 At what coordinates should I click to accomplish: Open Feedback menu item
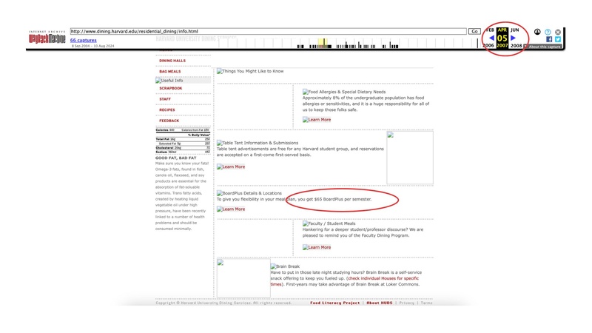(x=169, y=121)
